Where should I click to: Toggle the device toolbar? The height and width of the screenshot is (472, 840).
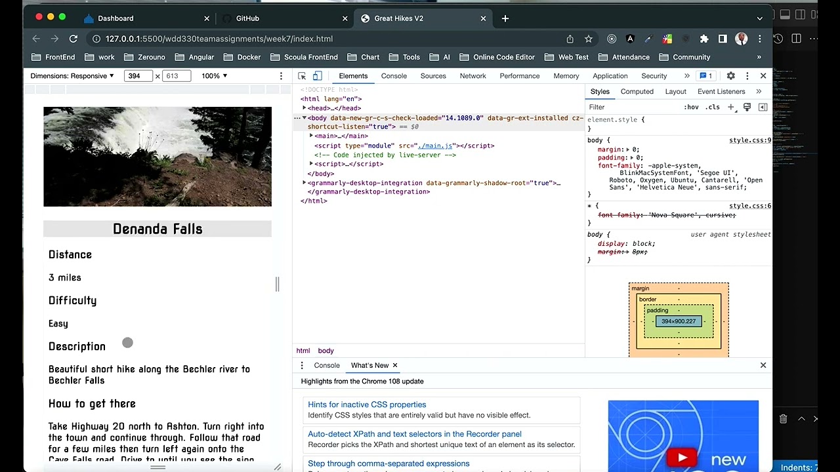[317, 76]
